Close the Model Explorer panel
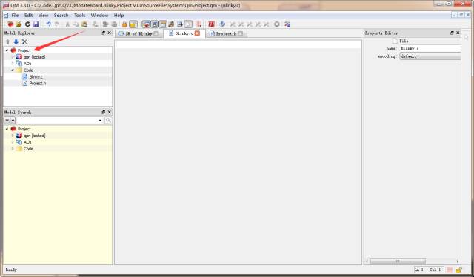The height and width of the screenshot is (277, 474). coord(110,33)
